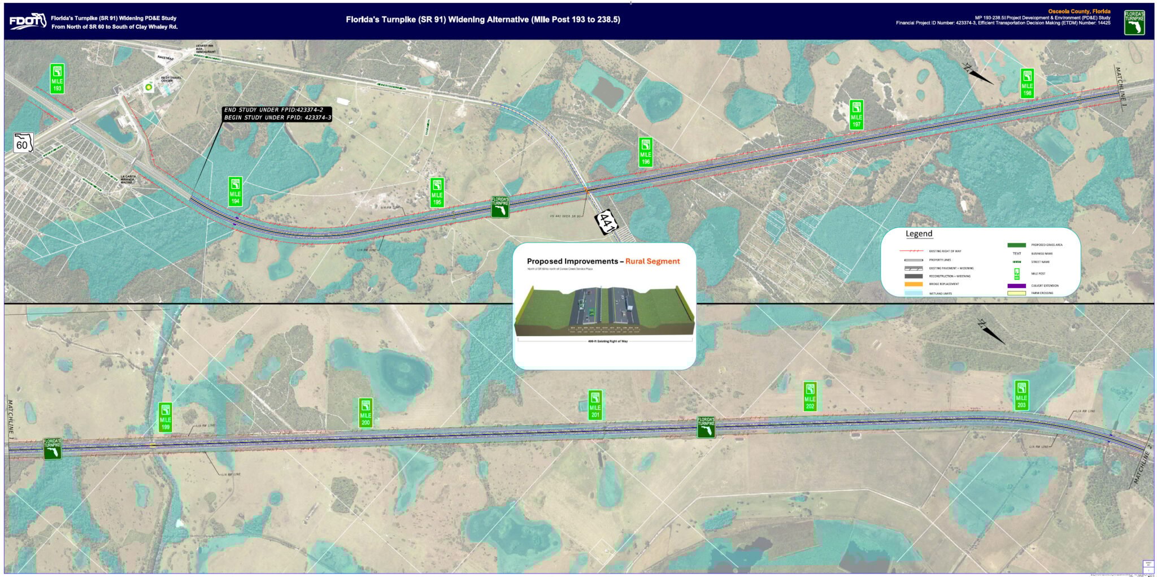Click the Mile 196 green marker
Screen dimensions: 1157x577
pyautogui.click(x=645, y=152)
